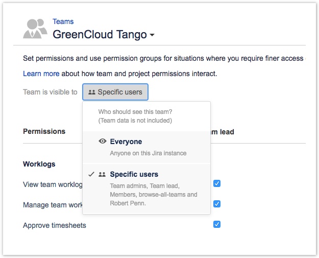Image resolution: width=319 pixels, height=258 pixels.
Task: Click the people icon inside the visibility button
Action: (x=91, y=92)
